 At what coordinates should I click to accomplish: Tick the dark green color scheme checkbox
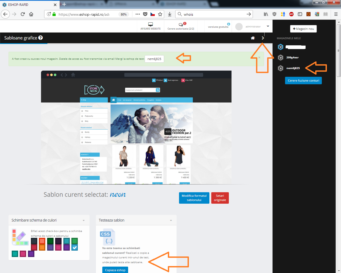[x=50, y=241]
